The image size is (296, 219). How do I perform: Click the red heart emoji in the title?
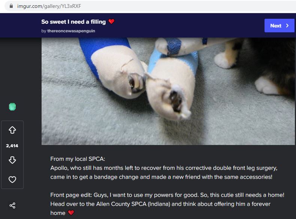point(111,21)
